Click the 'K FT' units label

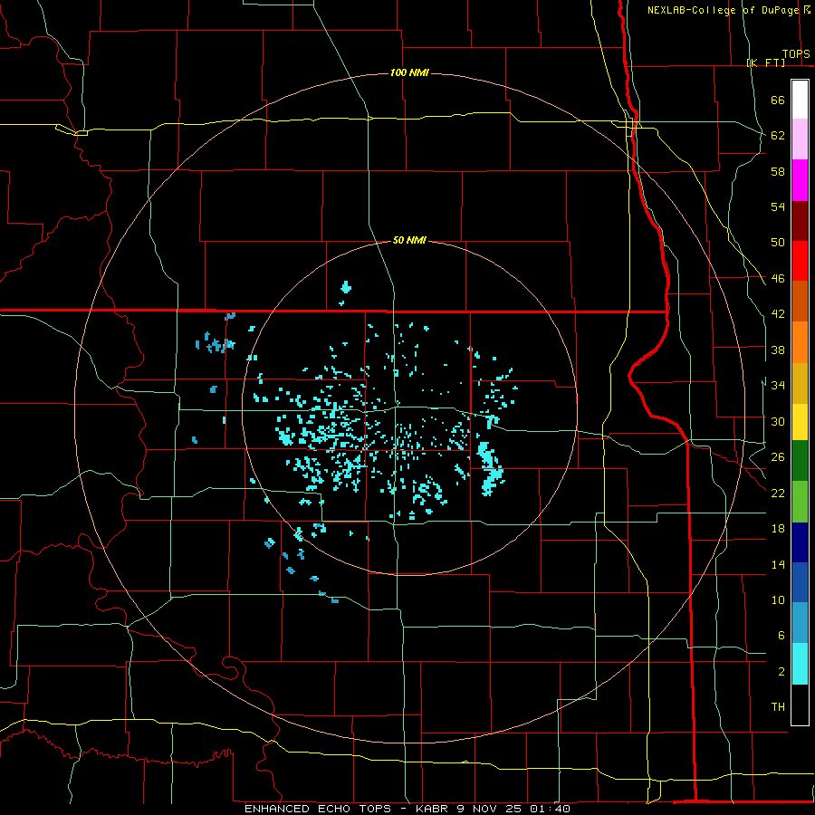pos(766,62)
